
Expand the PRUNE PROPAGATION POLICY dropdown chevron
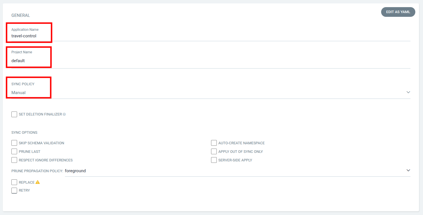coord(408,170)
